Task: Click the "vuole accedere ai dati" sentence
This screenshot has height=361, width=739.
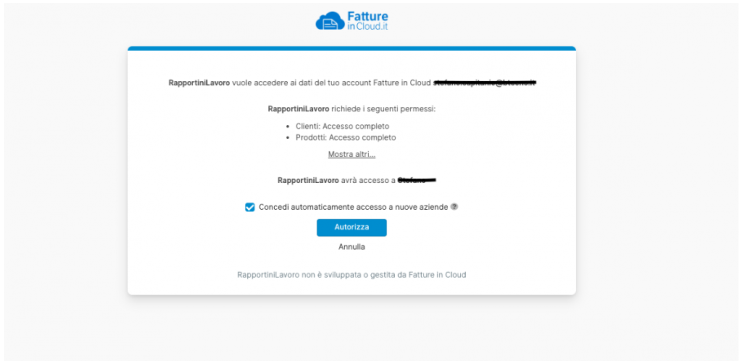Action: click(x=331, y=83)
